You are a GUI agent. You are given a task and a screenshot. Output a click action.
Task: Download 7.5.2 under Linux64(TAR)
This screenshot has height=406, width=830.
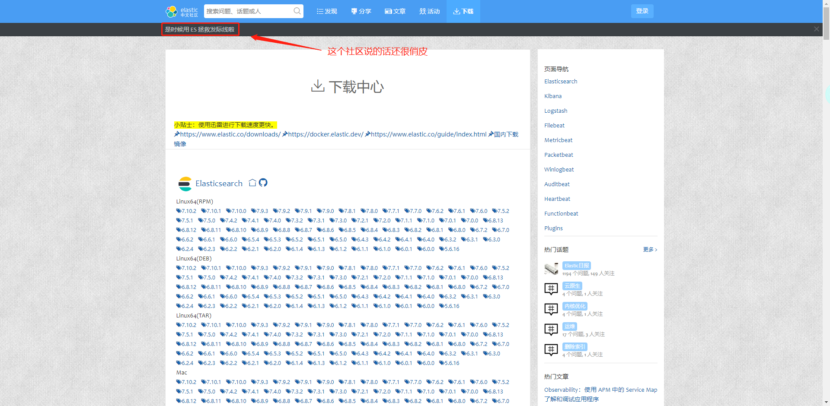point(501,325)
